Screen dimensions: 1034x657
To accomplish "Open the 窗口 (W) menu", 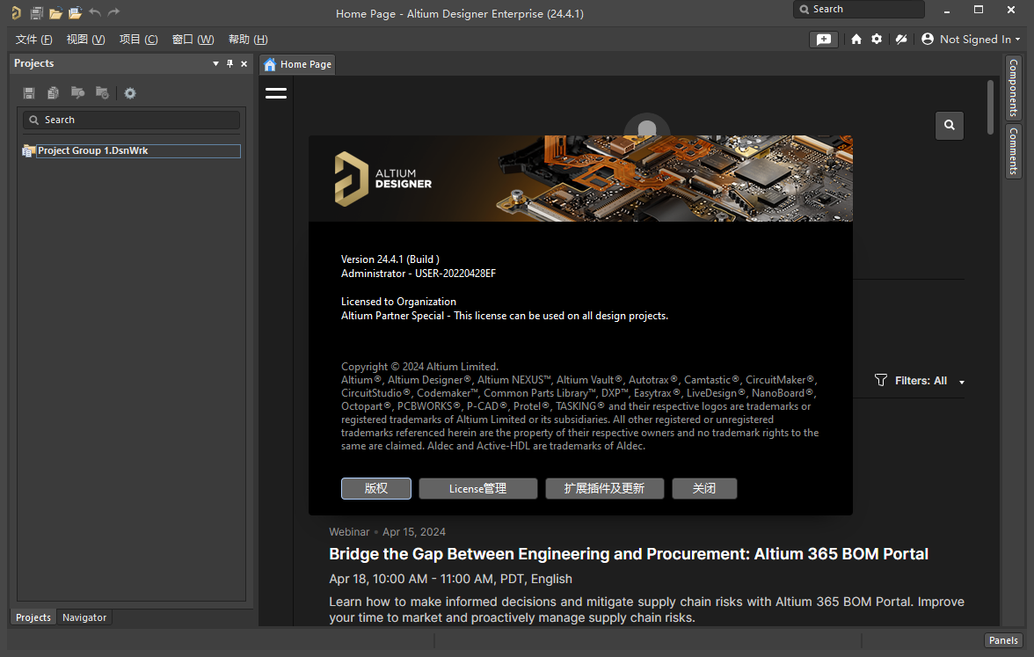I will tap(193, 40).
